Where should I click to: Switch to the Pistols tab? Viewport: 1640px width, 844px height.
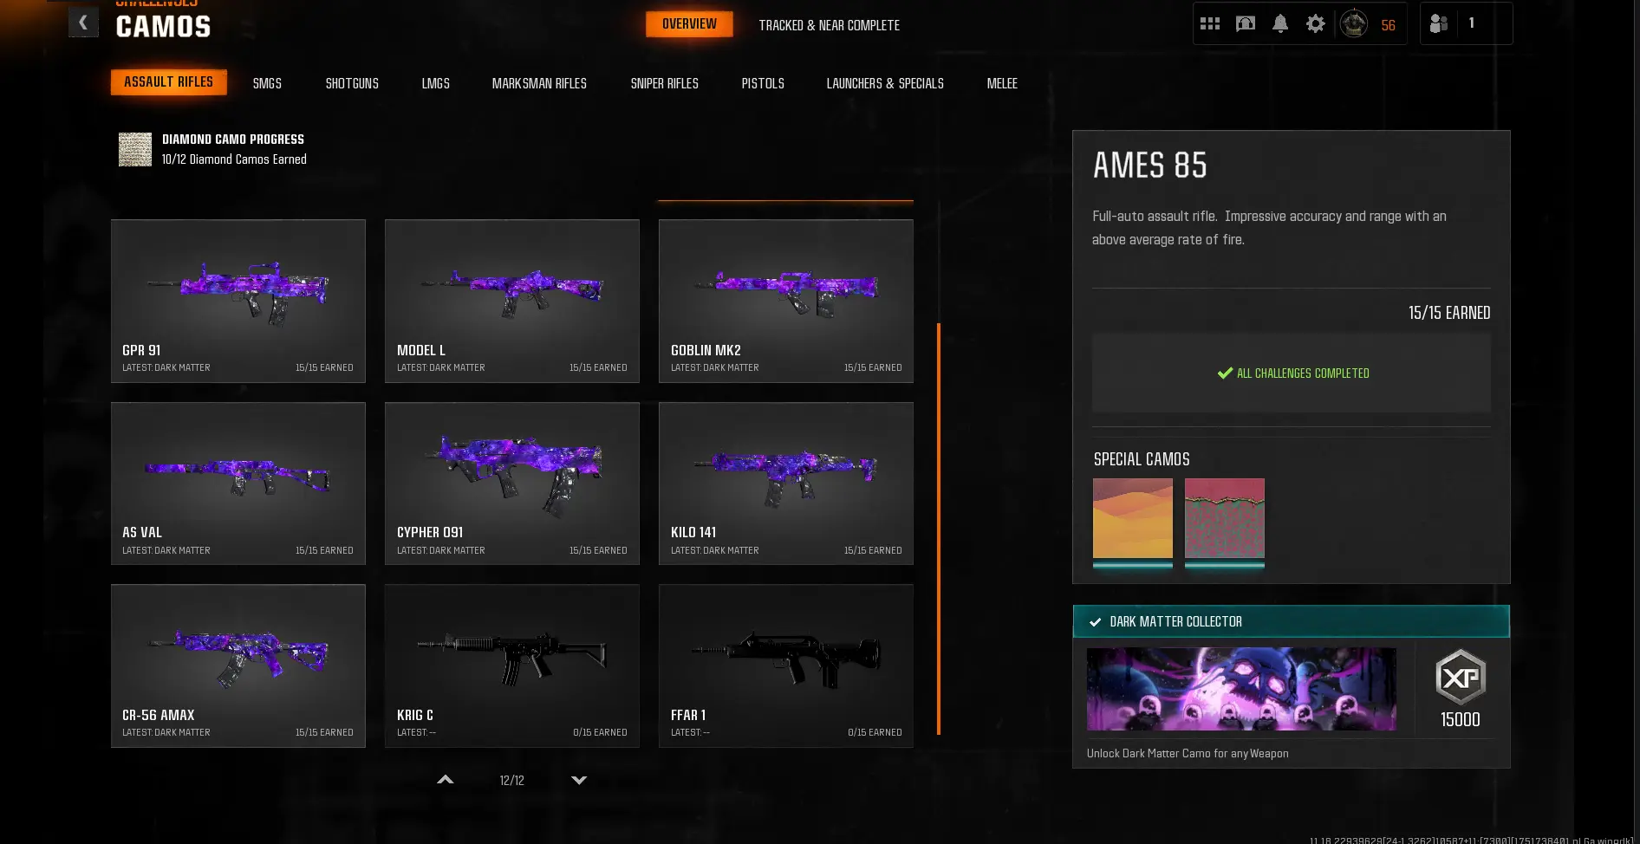pyautogui.click(x=763, y=84)
